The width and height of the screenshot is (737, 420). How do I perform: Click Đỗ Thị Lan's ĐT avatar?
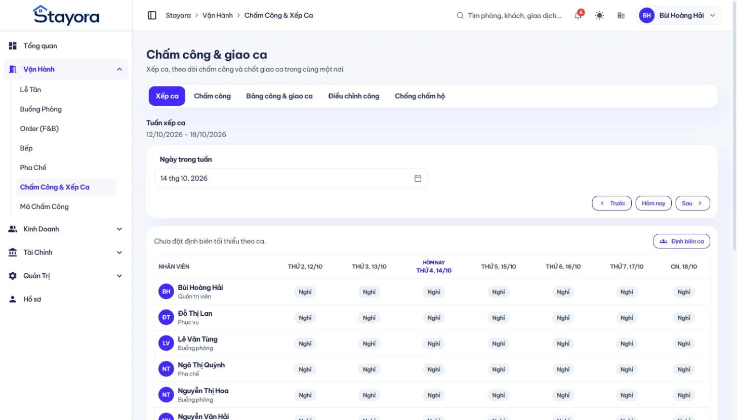click(166, 317)
